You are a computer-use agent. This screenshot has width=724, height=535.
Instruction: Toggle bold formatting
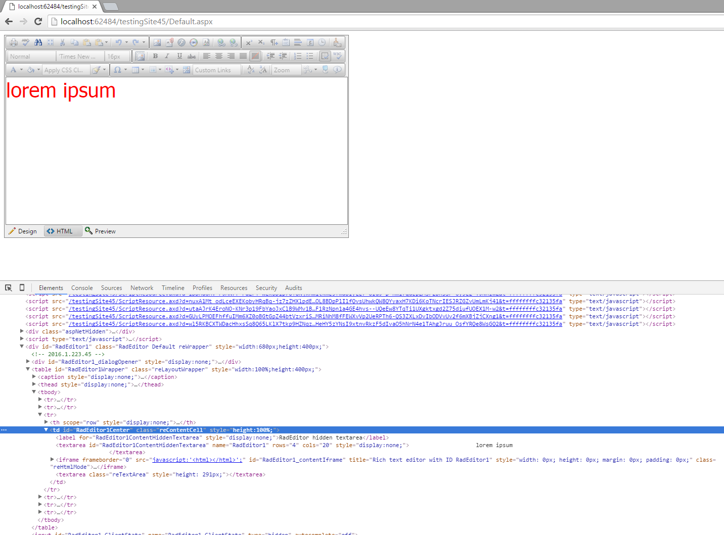pos(155,56)
